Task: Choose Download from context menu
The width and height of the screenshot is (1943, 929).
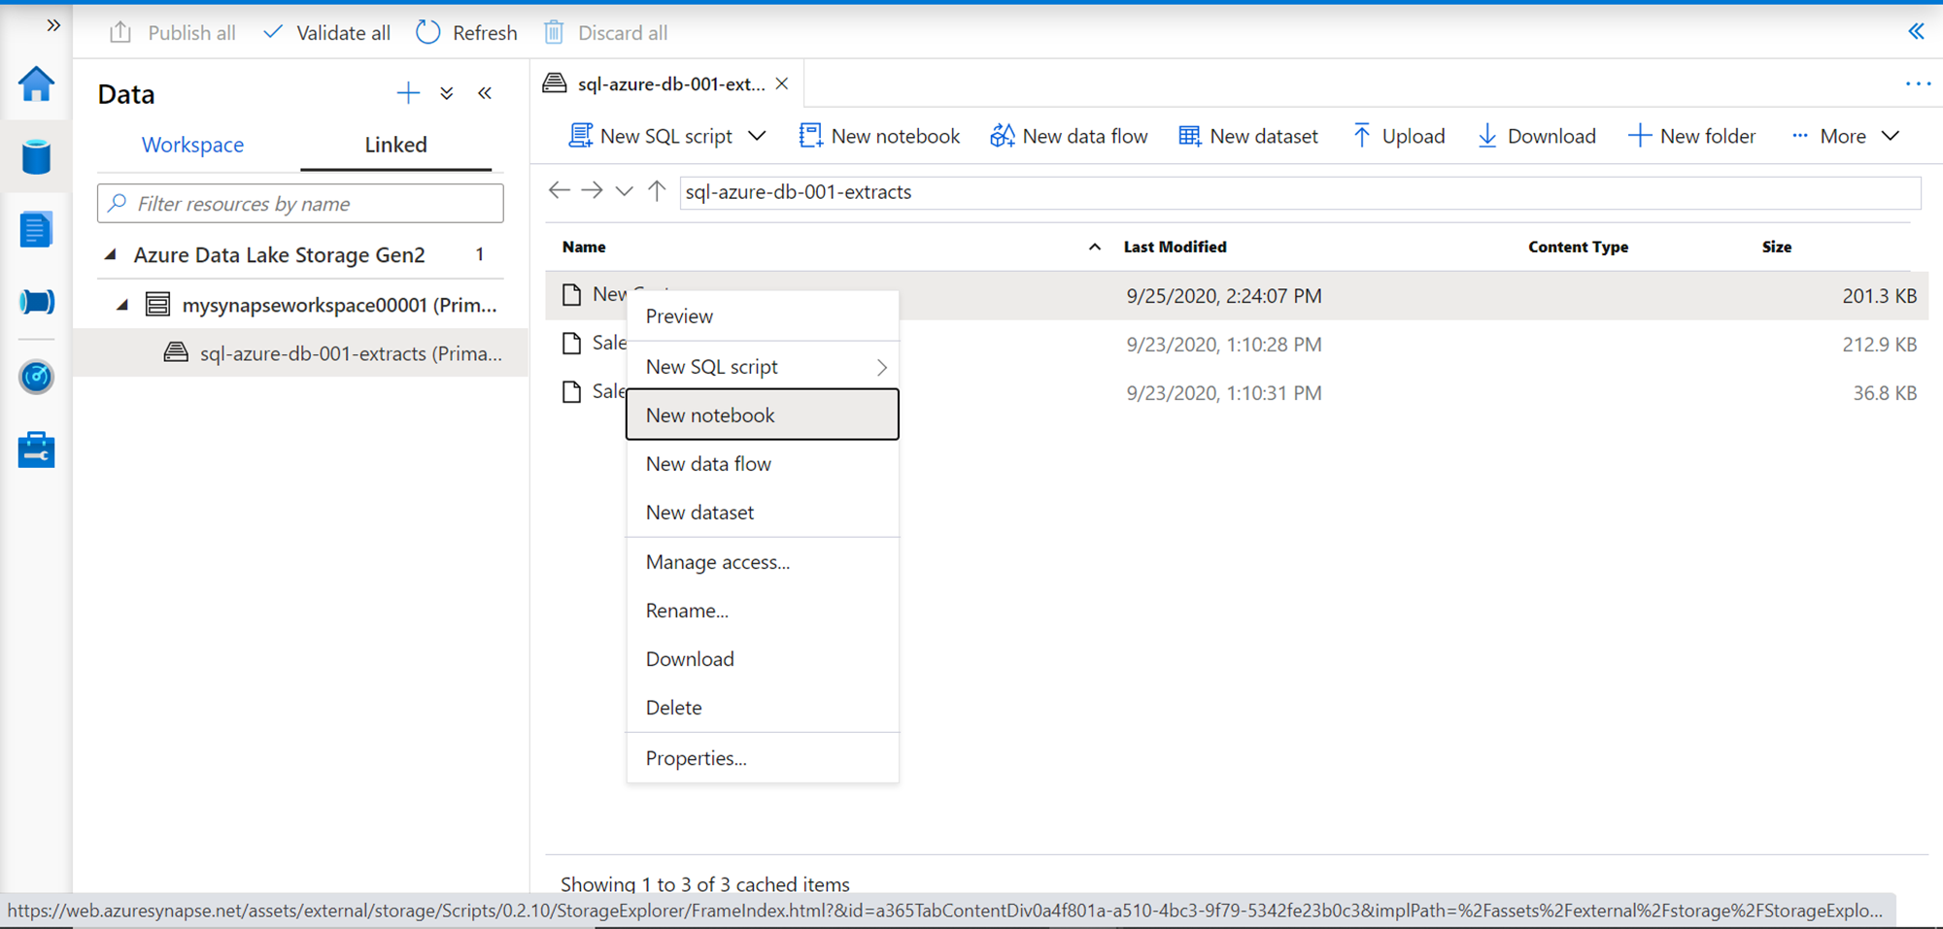Action: [x=763, y=659]
